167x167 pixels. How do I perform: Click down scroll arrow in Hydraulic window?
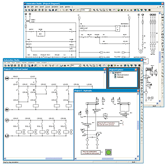tap(138, 156)
